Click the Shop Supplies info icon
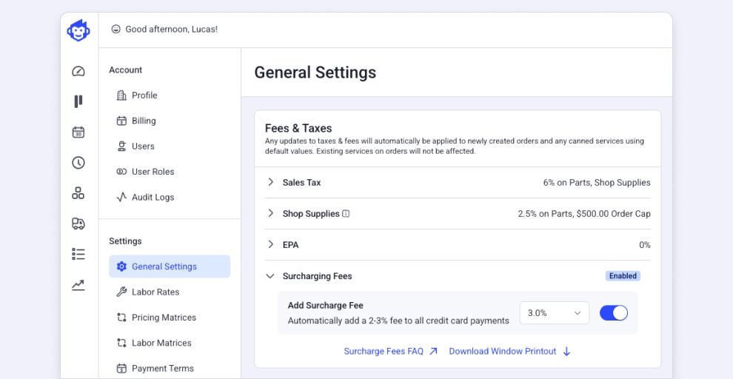Viewport: 733px width, 379px height. pyautogui.click(x=346, y=214)
